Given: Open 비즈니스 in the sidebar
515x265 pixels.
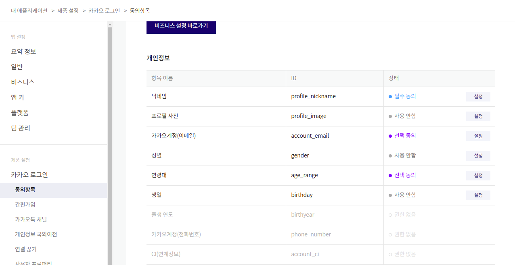Looking at the screenshot, I should click(23, 82).
